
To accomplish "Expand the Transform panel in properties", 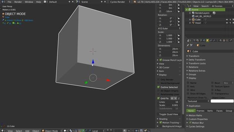I will tap(194, 56).
